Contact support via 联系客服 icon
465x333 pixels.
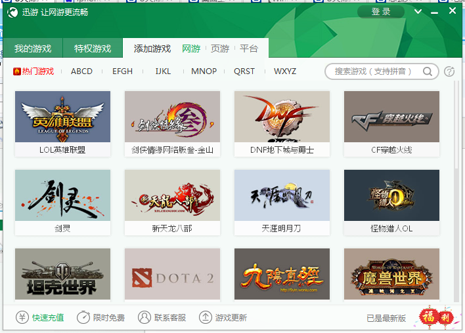144,317
